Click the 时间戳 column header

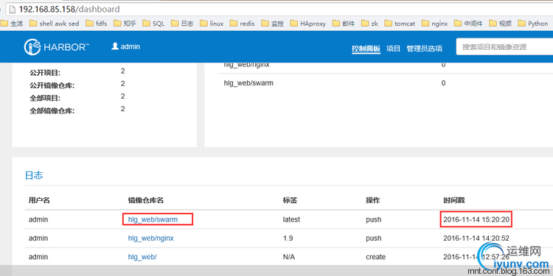point(454,200)
